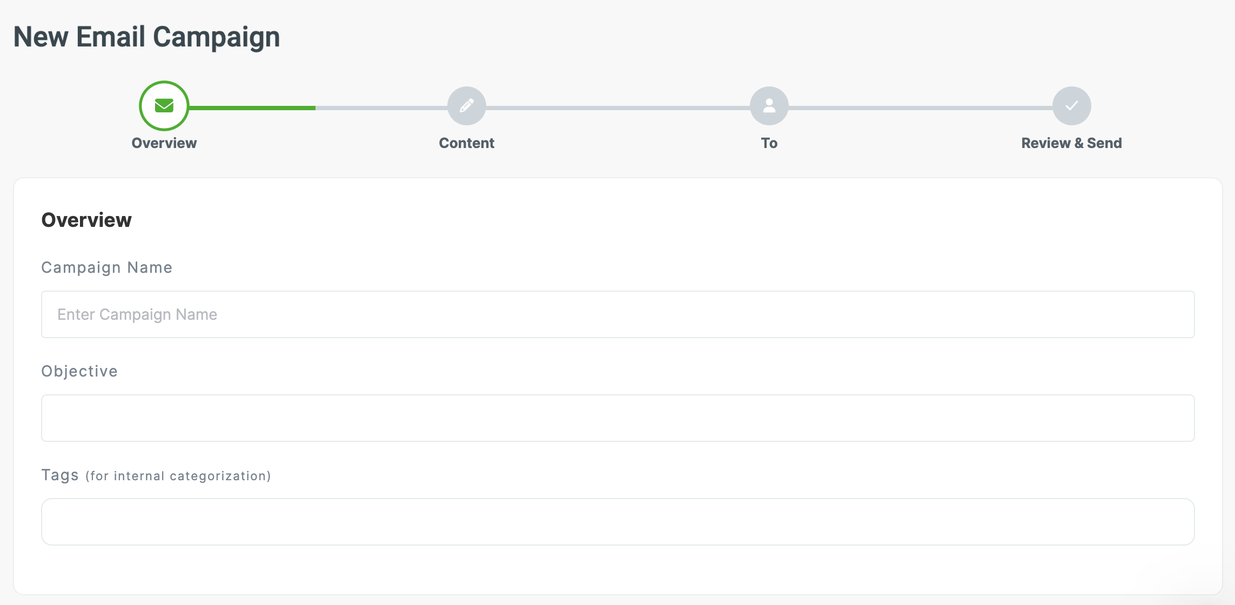Switch to the Content step label
The image size is (1235, 605).
pyautogui.click(x=467, y=143)
